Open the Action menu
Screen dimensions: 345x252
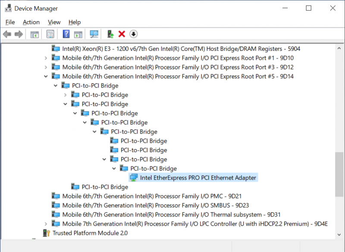click(31, 22)
